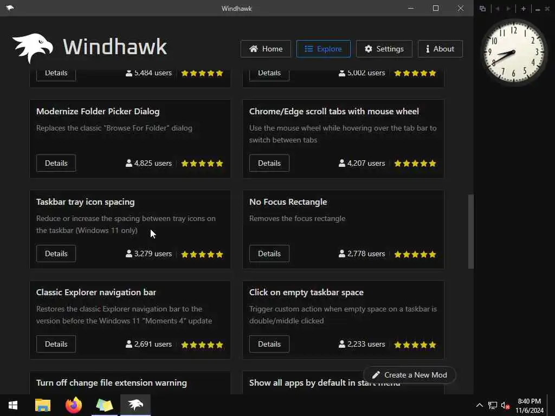View Details for Click on empty taskbar space
555x416 pixels.
click(269, 344)
